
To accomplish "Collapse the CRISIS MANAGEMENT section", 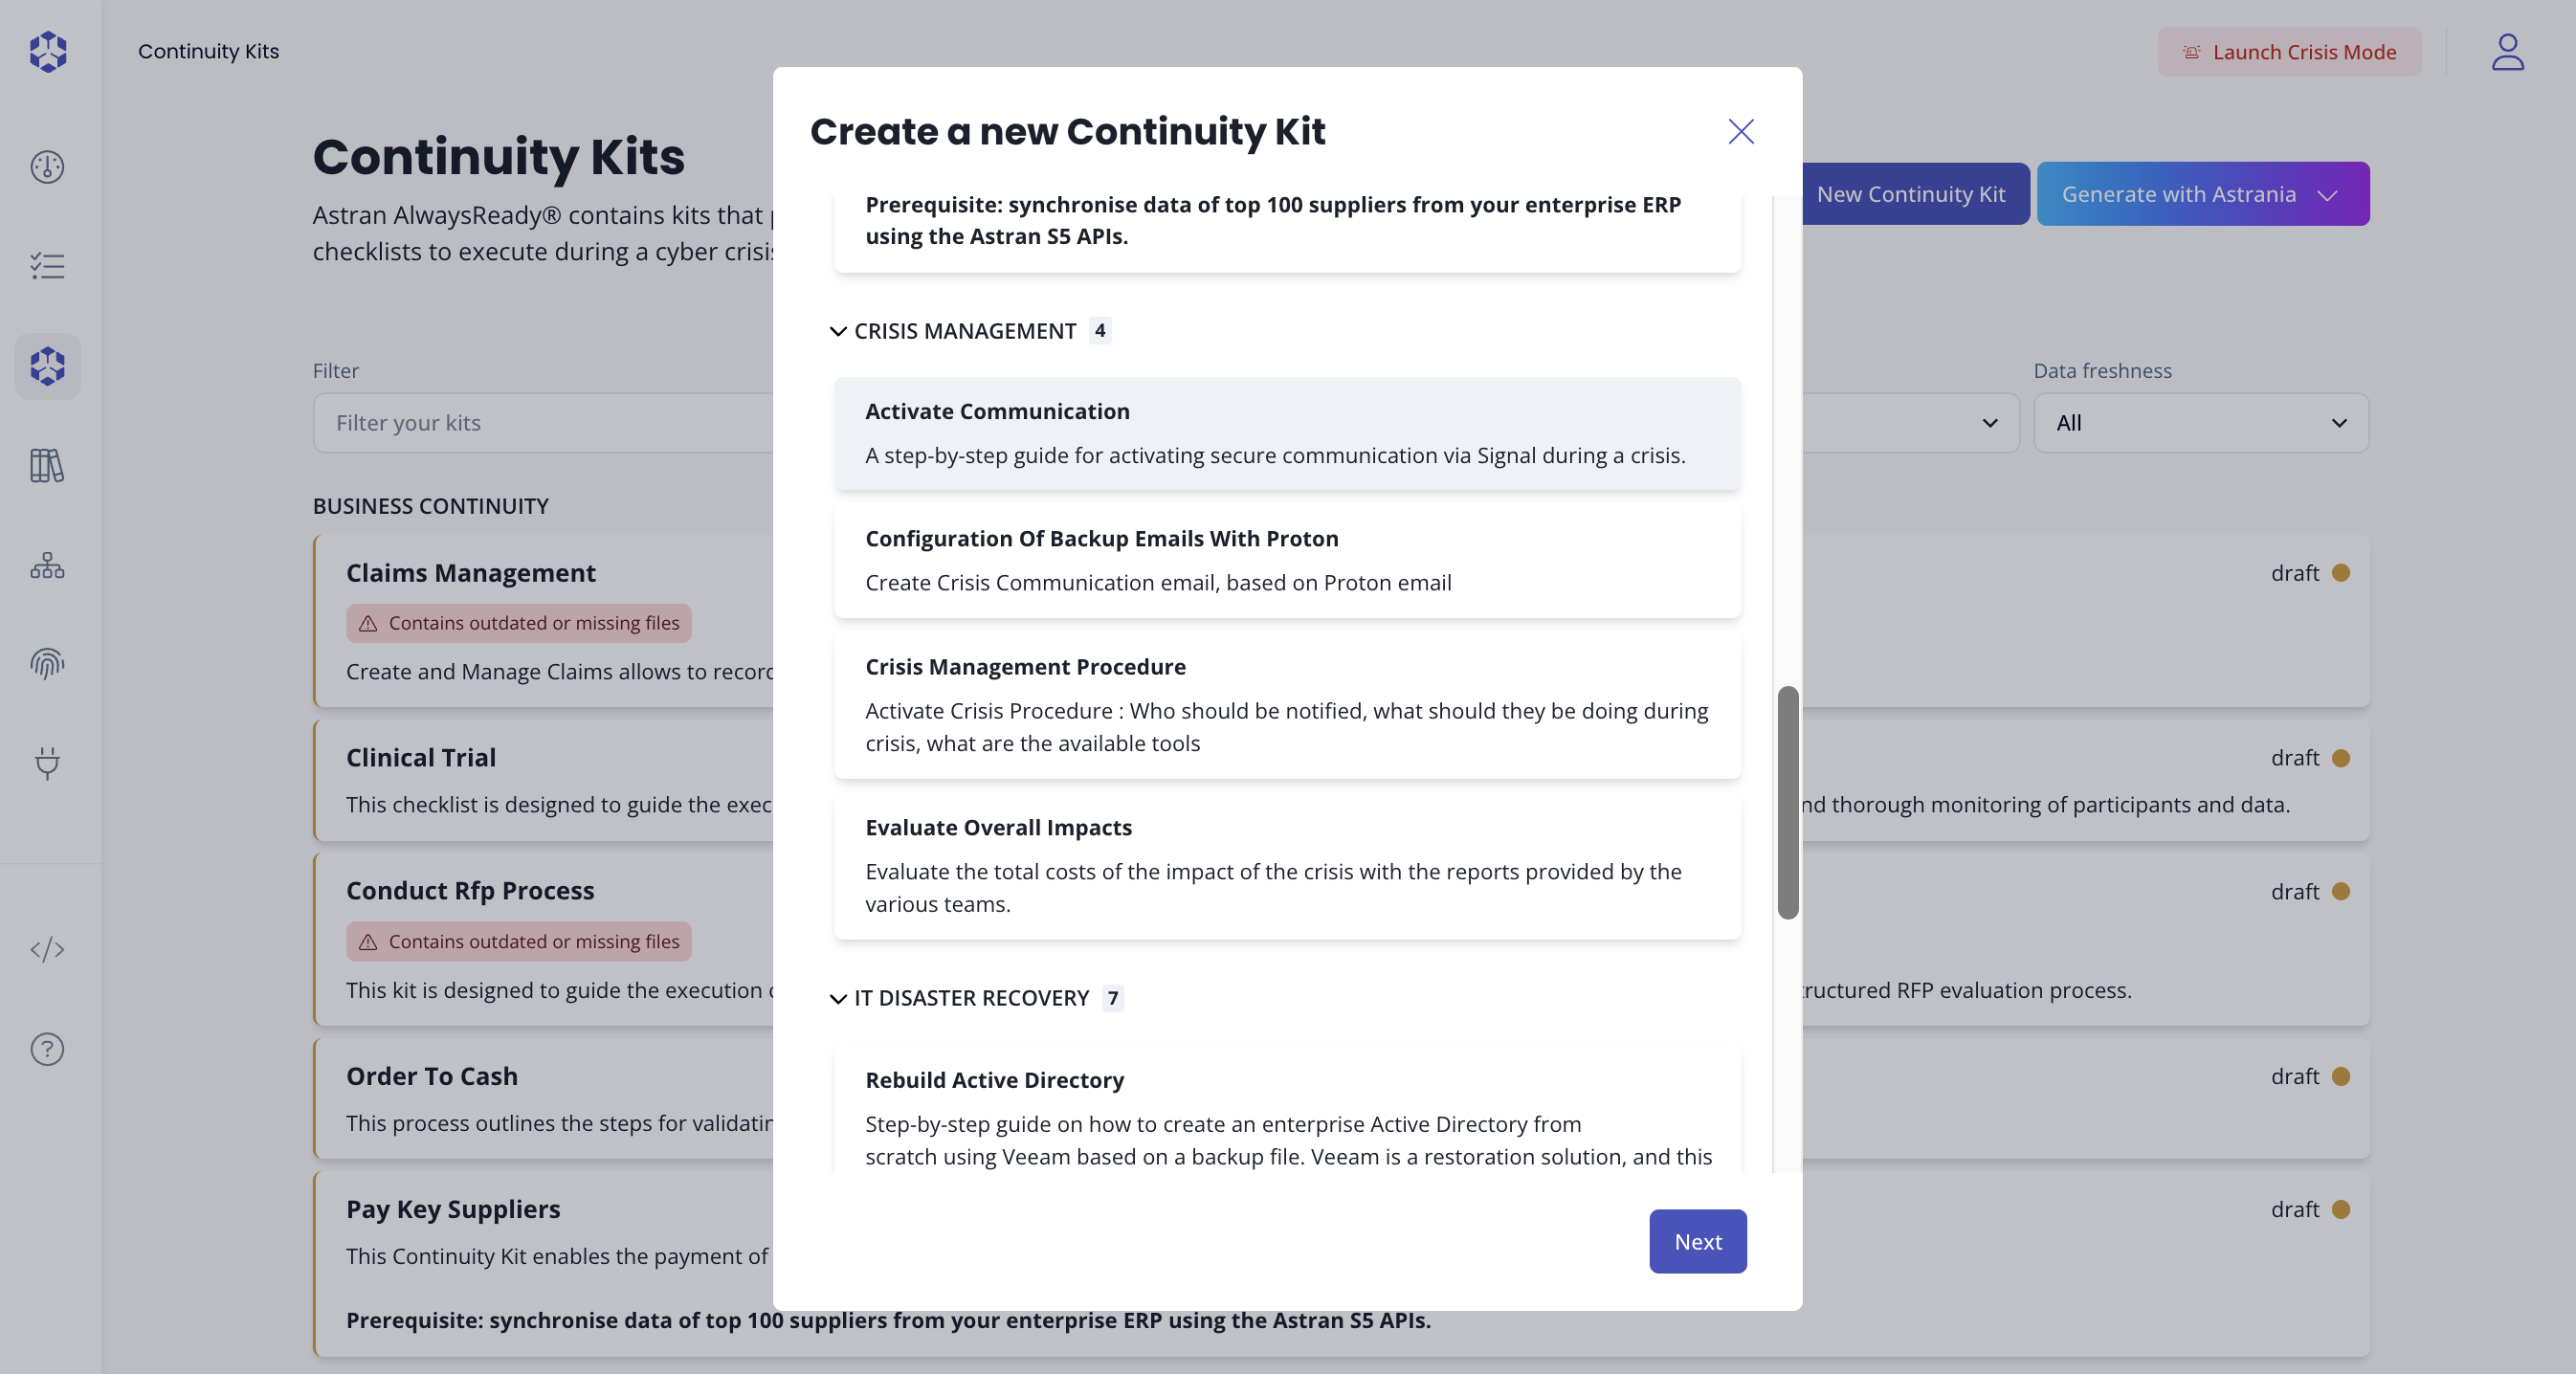I will click(x=838, y=331).
